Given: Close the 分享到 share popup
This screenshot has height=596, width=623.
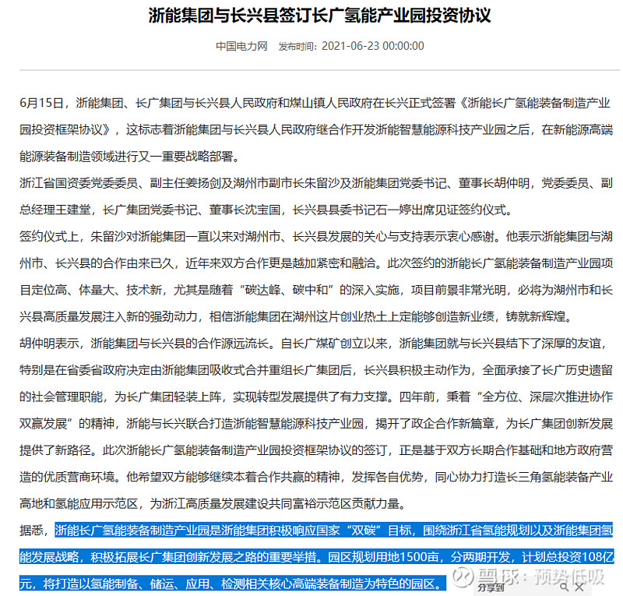Looking at the screenshot, I should (579, 587).
